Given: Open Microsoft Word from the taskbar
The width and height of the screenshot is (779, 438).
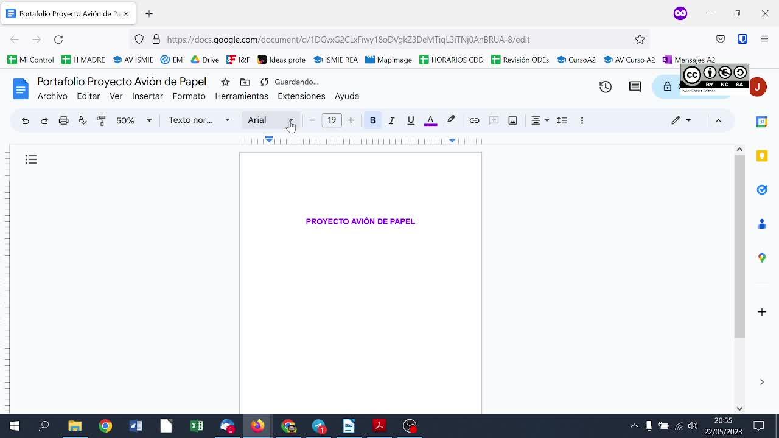Looking at the screenshot, I should pos(136,426).
